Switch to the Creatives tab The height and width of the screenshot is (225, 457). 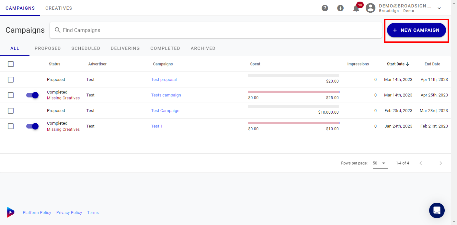(x=59, y=8)
